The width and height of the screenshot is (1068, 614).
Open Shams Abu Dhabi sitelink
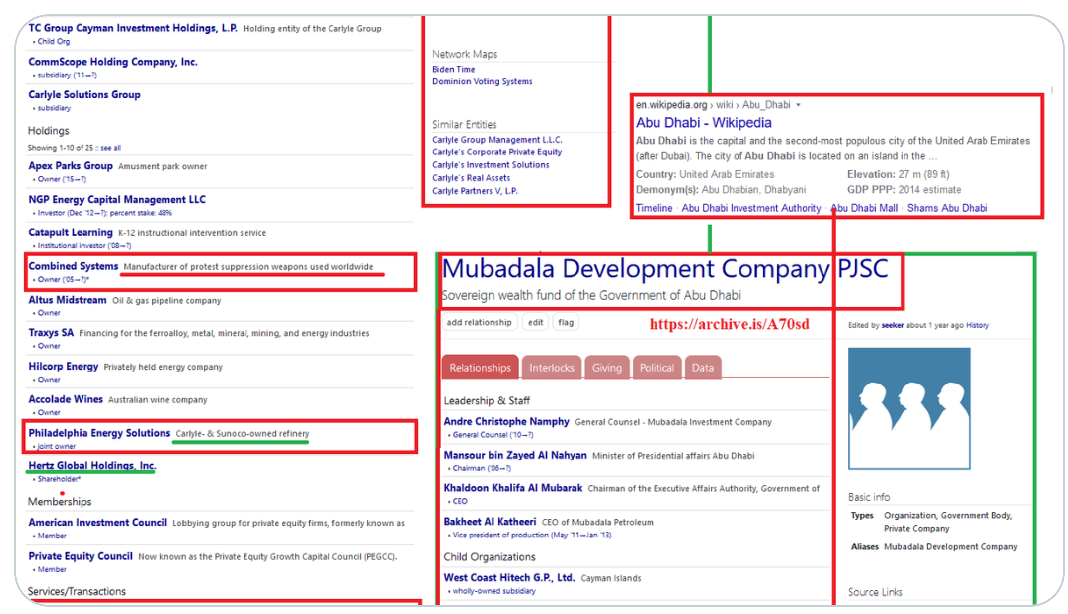[947, 208]
